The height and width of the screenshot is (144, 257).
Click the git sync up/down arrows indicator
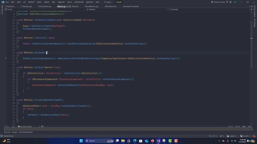(x=213, y=136)
